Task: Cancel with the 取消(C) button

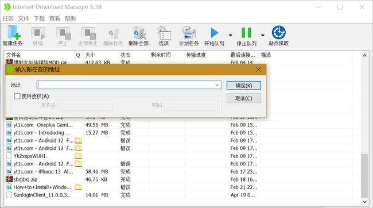Action: [x=243, y=98]
